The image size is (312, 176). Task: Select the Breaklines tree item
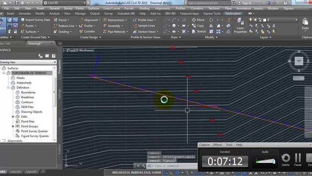tap(27, 97)
